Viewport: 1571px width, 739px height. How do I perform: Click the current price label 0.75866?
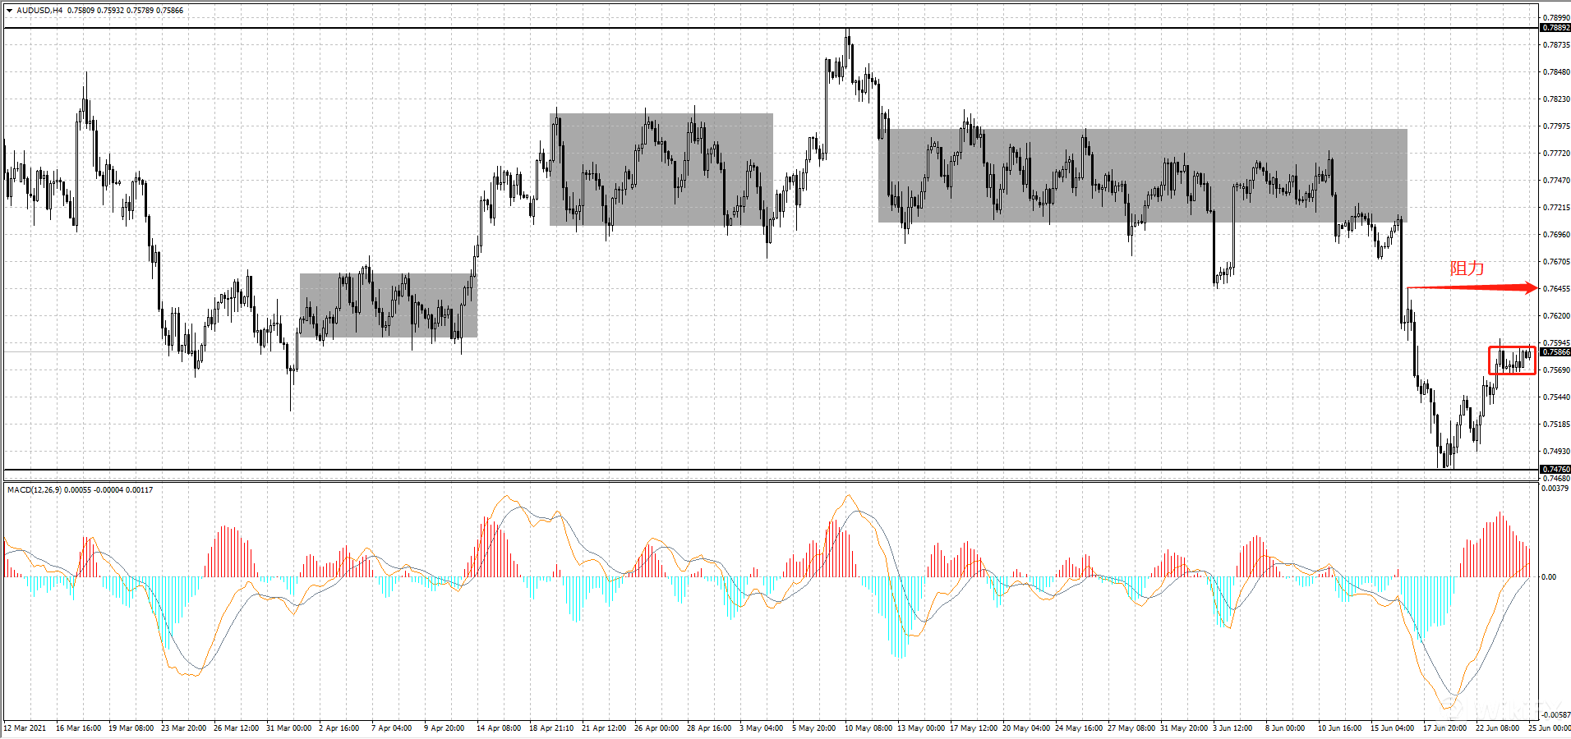coord(1555,352)
